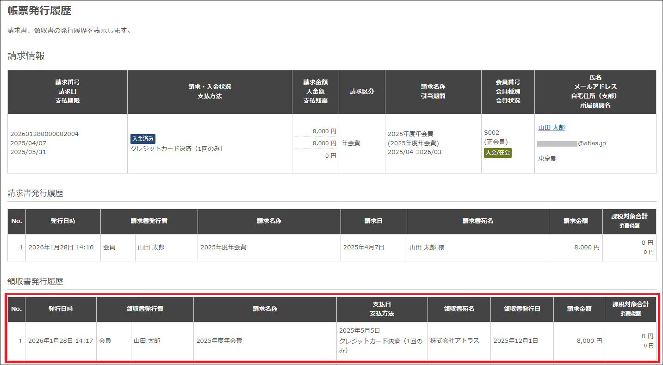
Task: Click the 領収書発行履歴 section heading
Action: click(35, 281)
